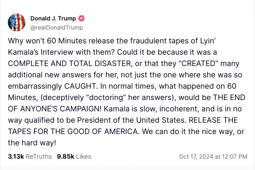255x170 pixels.
Task: Click the word "Likes" label
Action: point(84,156)
